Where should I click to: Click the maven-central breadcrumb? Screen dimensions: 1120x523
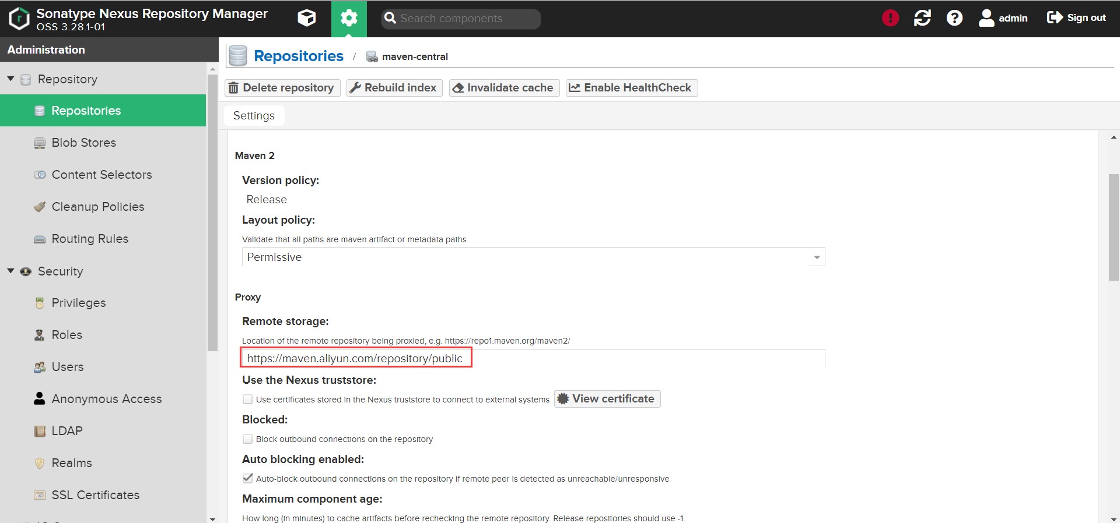pyautogui.click(x=415, y=56)
